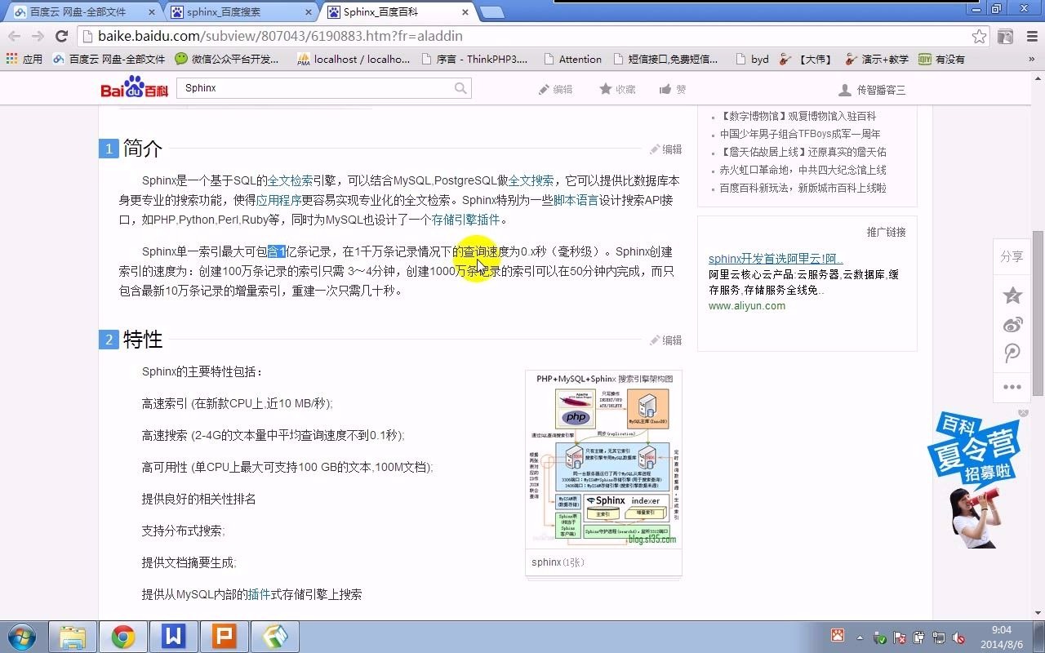This screenshot has width=1045, height=653.
Task: Click the Baidu Baike logo
Action: click(135, 88)
